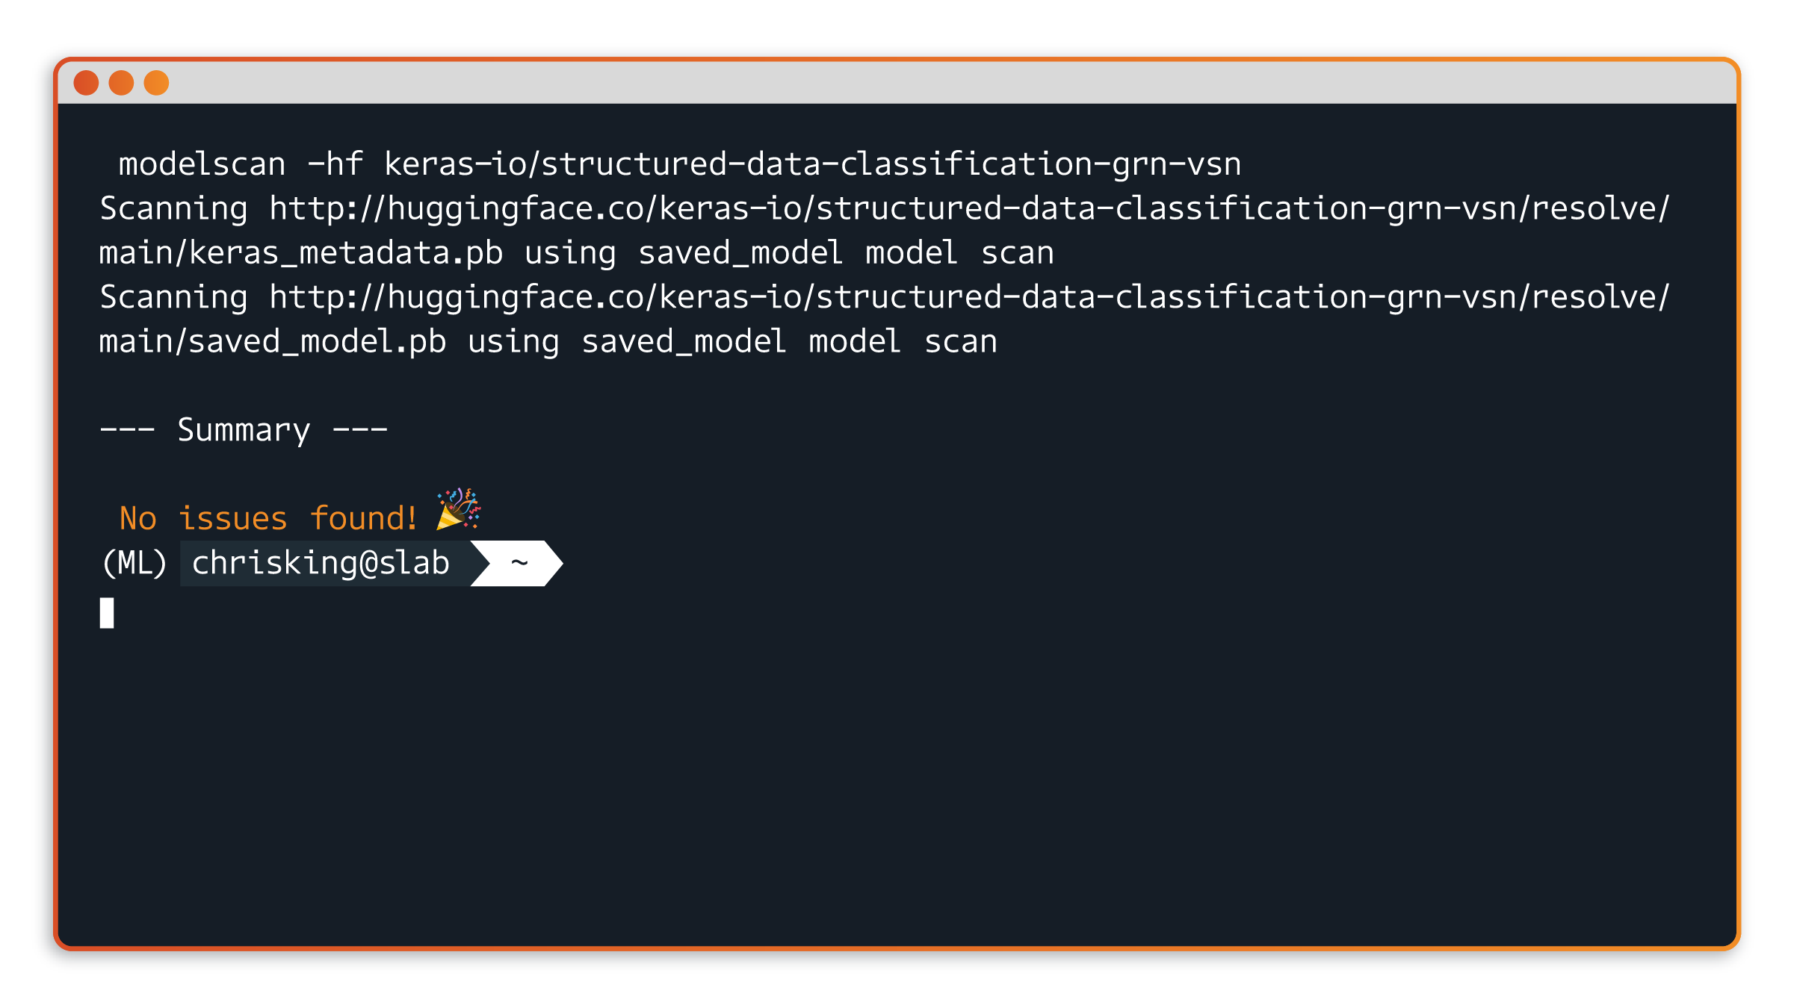
Task: Click the rightmost orange window dot
Action: click(x=156, y=83)
